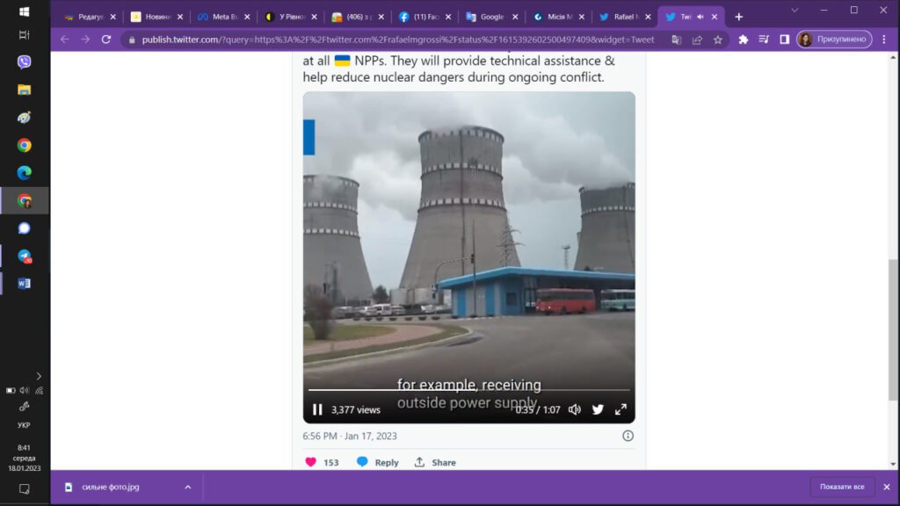Open the tab search dropdown chevron
Image resolution: width=900 pixels, height=506 pixels.
pos(795,11)
